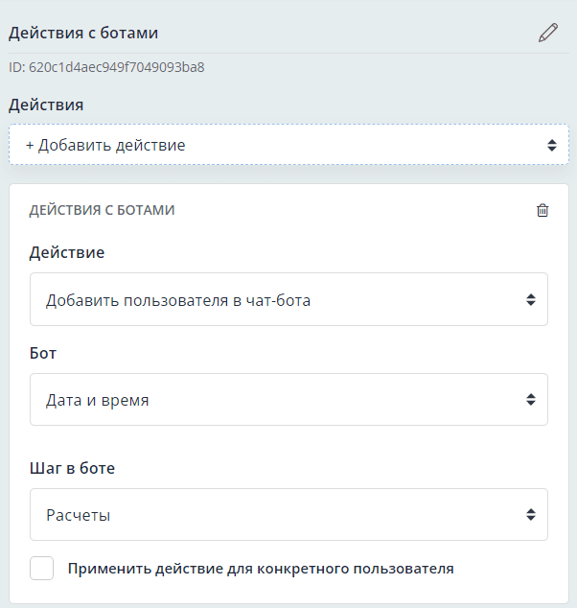Click the arrows icon in 'Дата и время' field

point(531,400)
